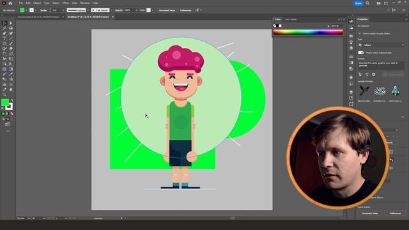Open the brush definition dropdown

point(111,10)
